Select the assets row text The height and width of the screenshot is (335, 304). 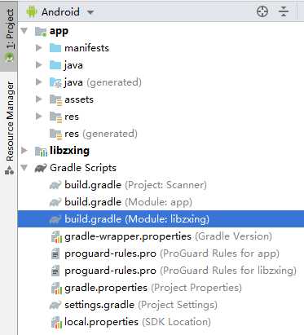click(x=79, y=99)
